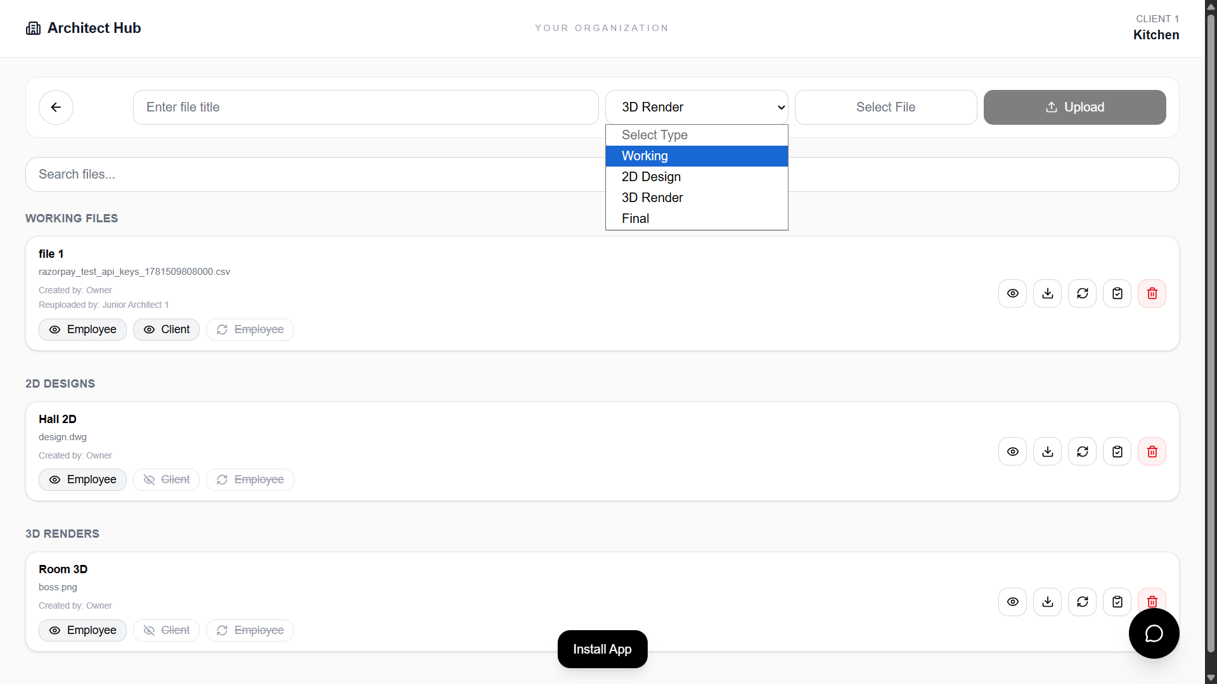The image size is (1217, 684).
Task: Click the scrollbar down arrow
Action: [1211, 678]
